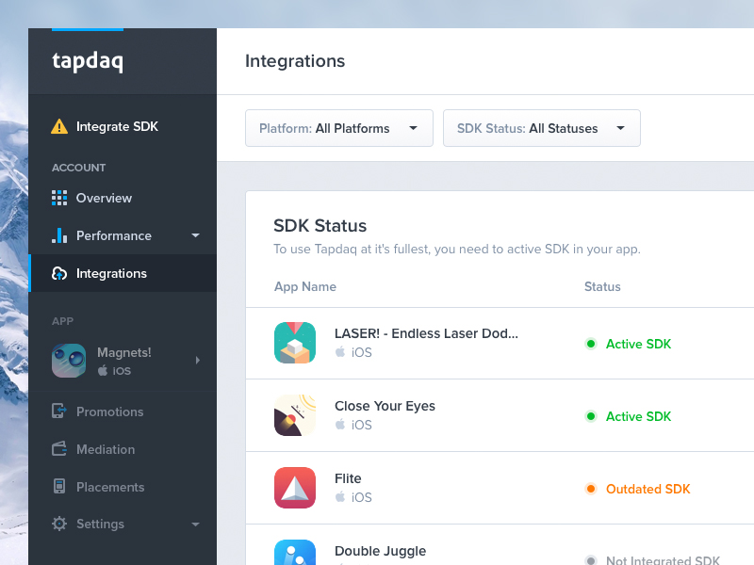Open the SDK Status filter dropdown

[541, 128]
